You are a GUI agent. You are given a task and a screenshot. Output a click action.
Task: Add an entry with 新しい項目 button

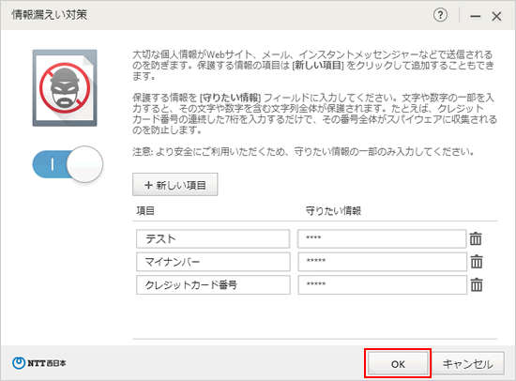tap(175, 185)
